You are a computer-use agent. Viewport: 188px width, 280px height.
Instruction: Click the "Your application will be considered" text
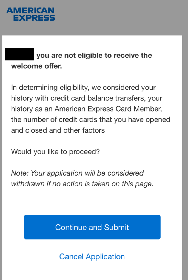coord(87,173)
